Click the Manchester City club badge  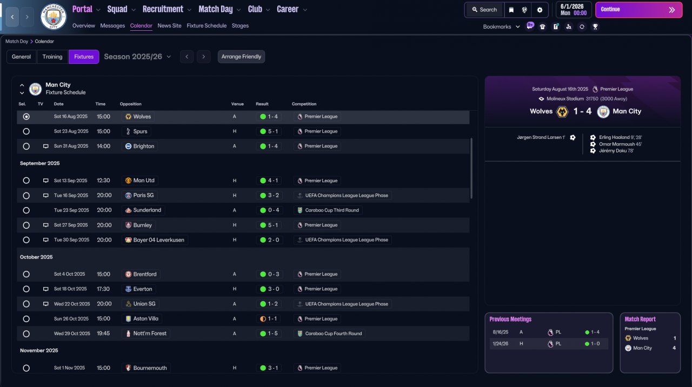point(54,17)
